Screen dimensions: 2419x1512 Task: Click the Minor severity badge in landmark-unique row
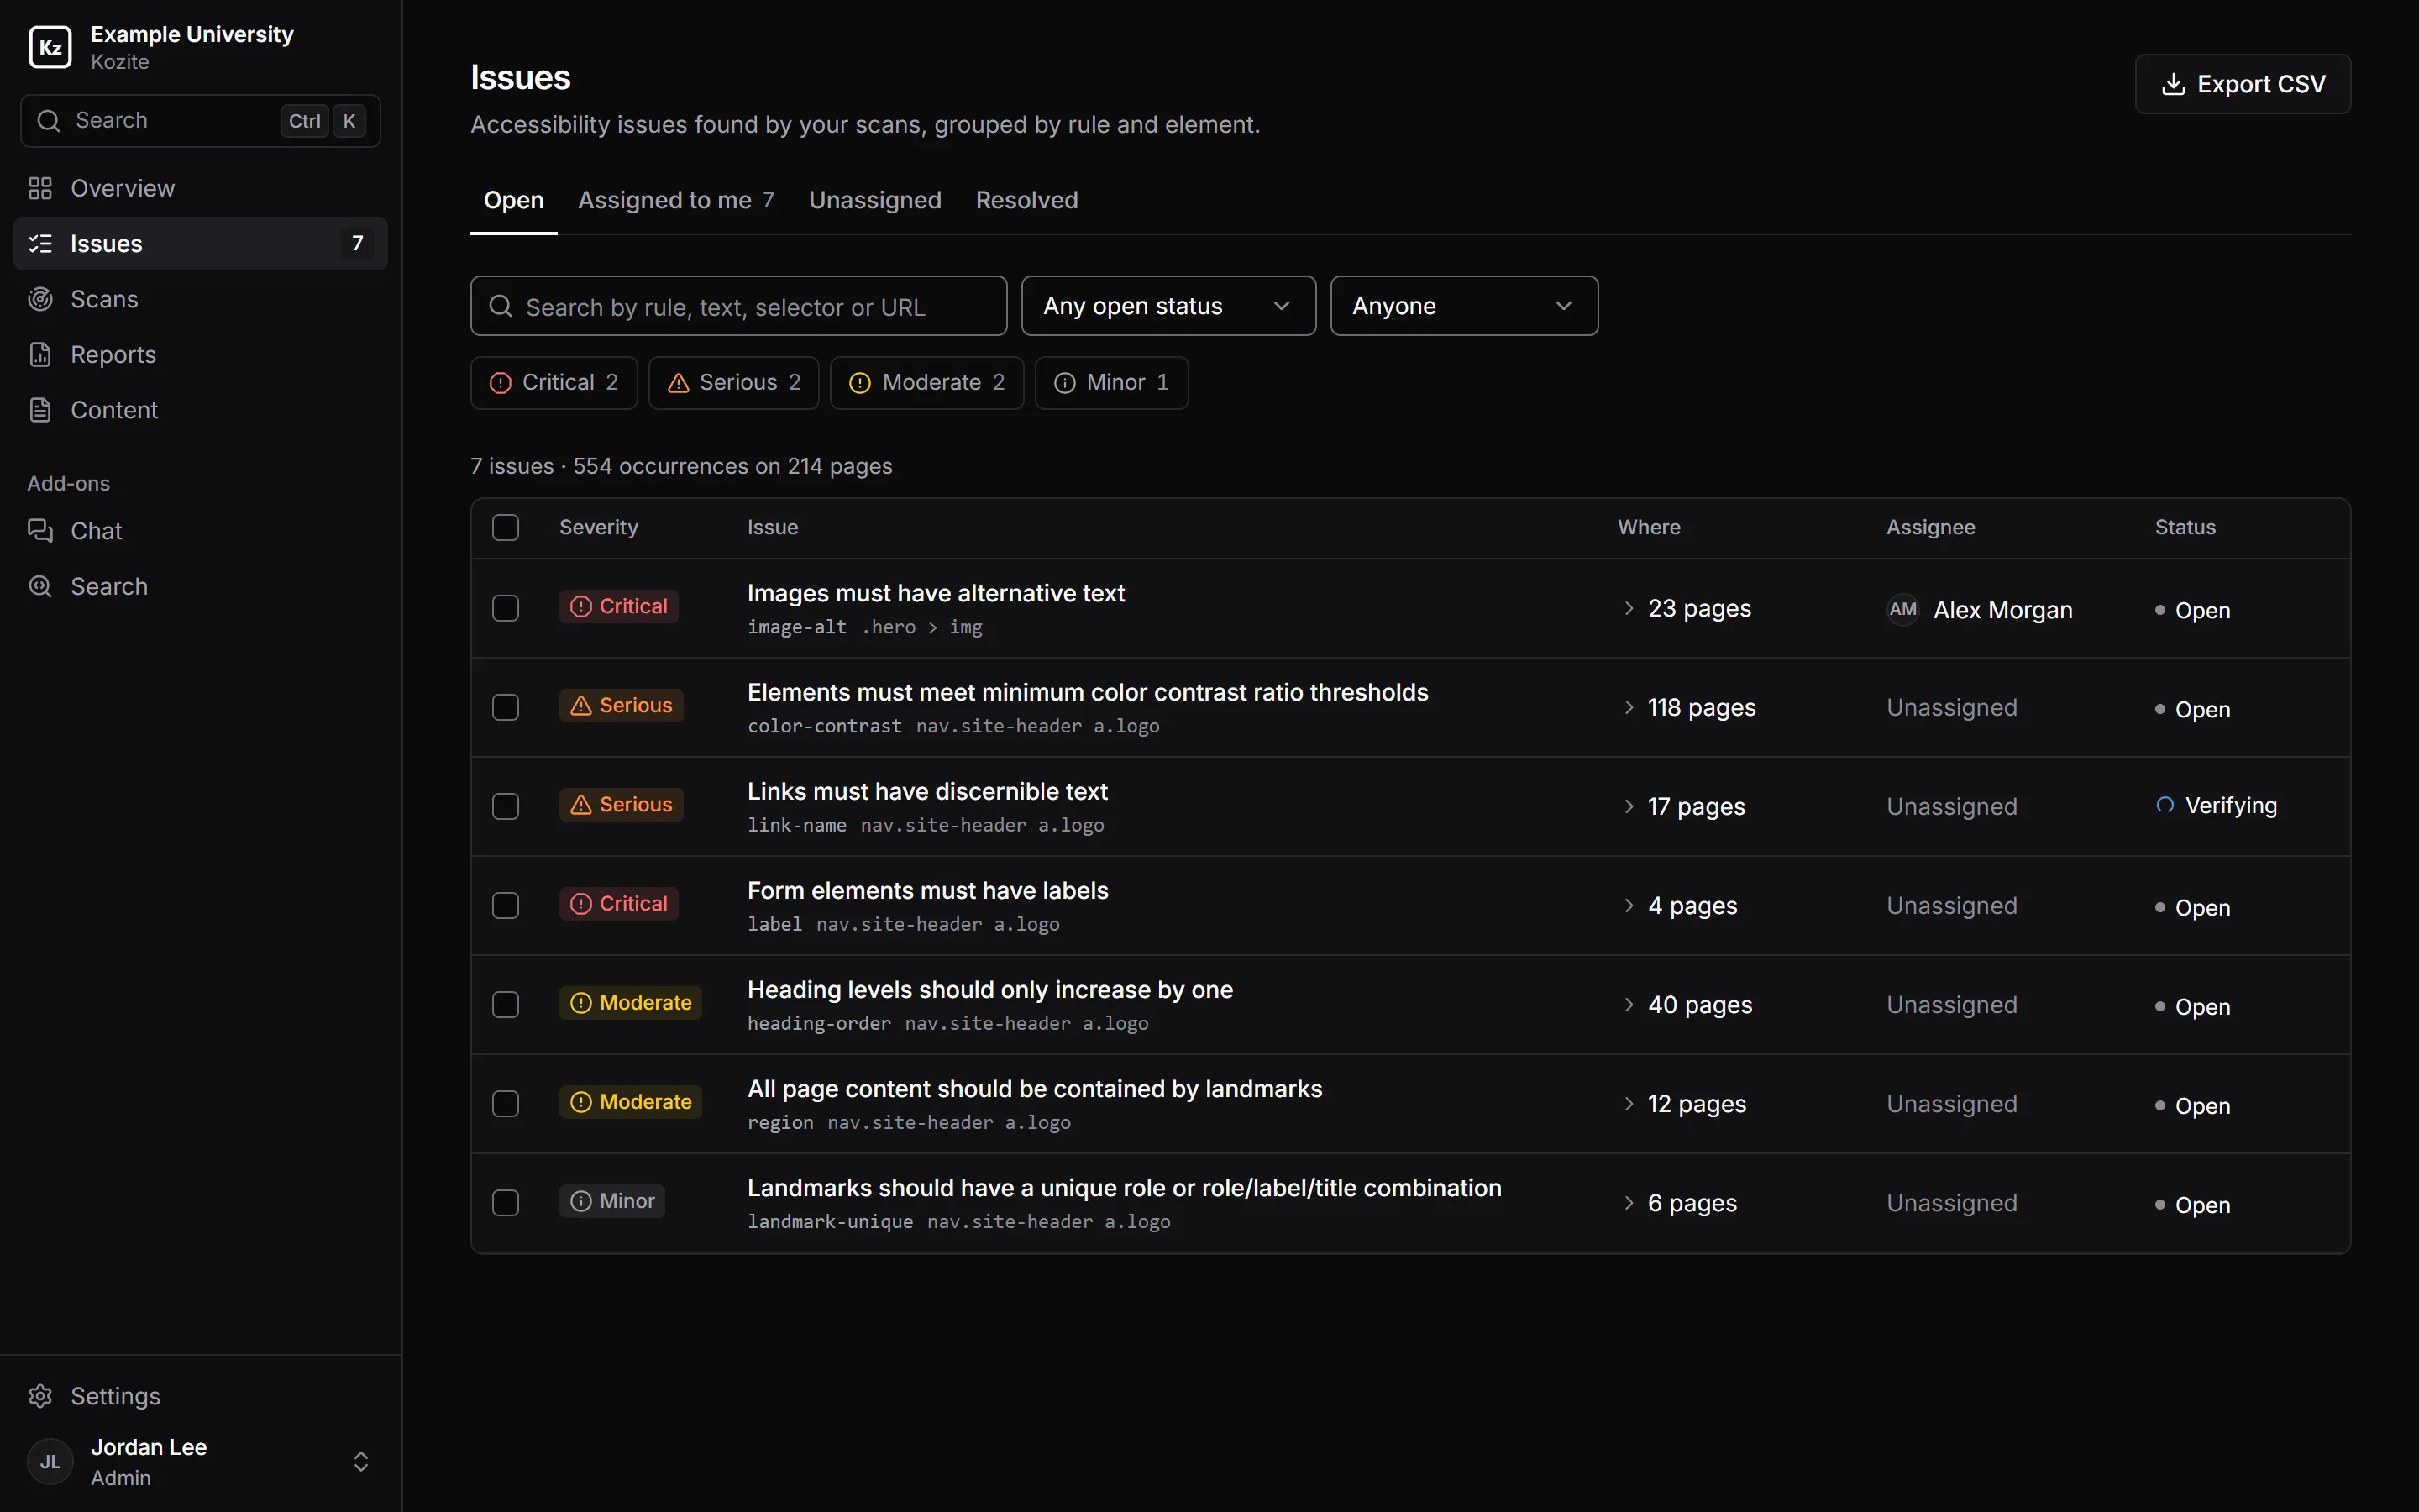click(611, 1201)
